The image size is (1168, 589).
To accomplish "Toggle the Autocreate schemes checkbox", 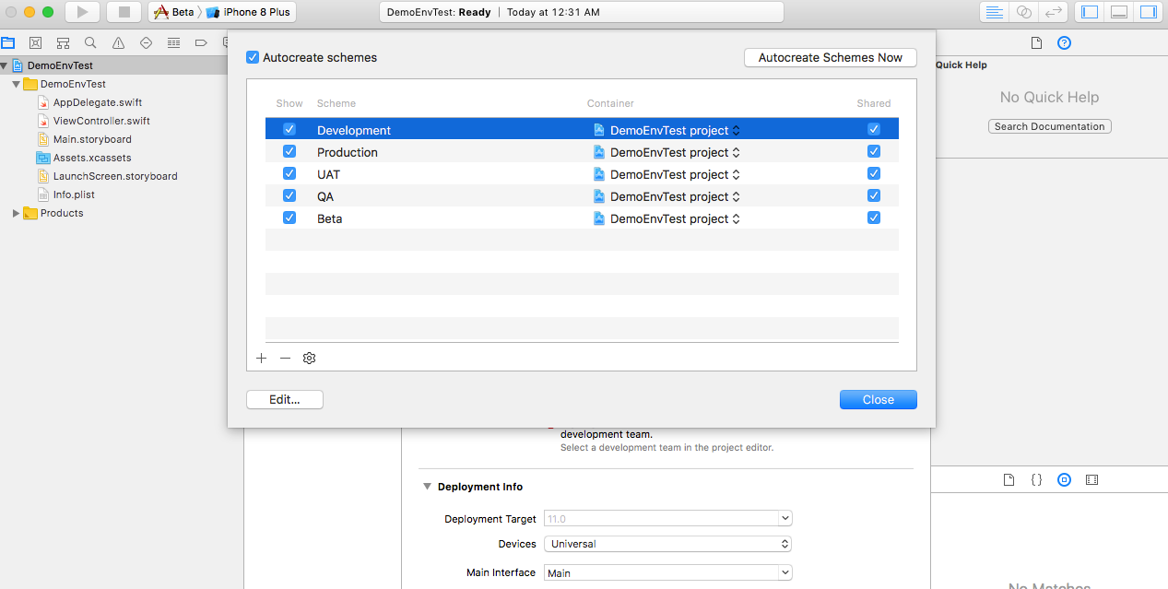I will [x=253, y=57].
